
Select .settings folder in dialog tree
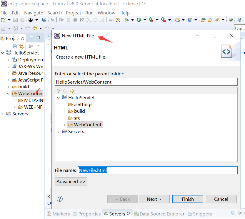click(x=80, y=104)
